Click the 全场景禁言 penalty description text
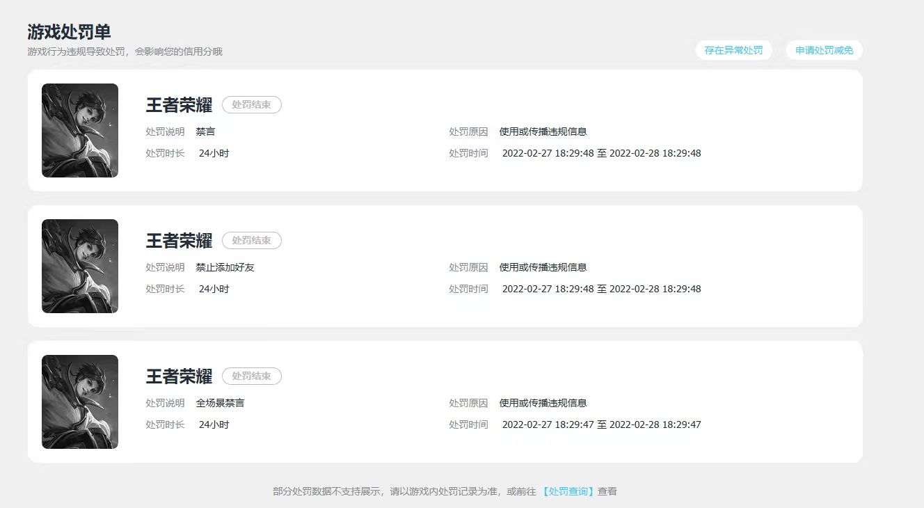Image resolution: width=924 pixels, height=508 pixels. 221,403
